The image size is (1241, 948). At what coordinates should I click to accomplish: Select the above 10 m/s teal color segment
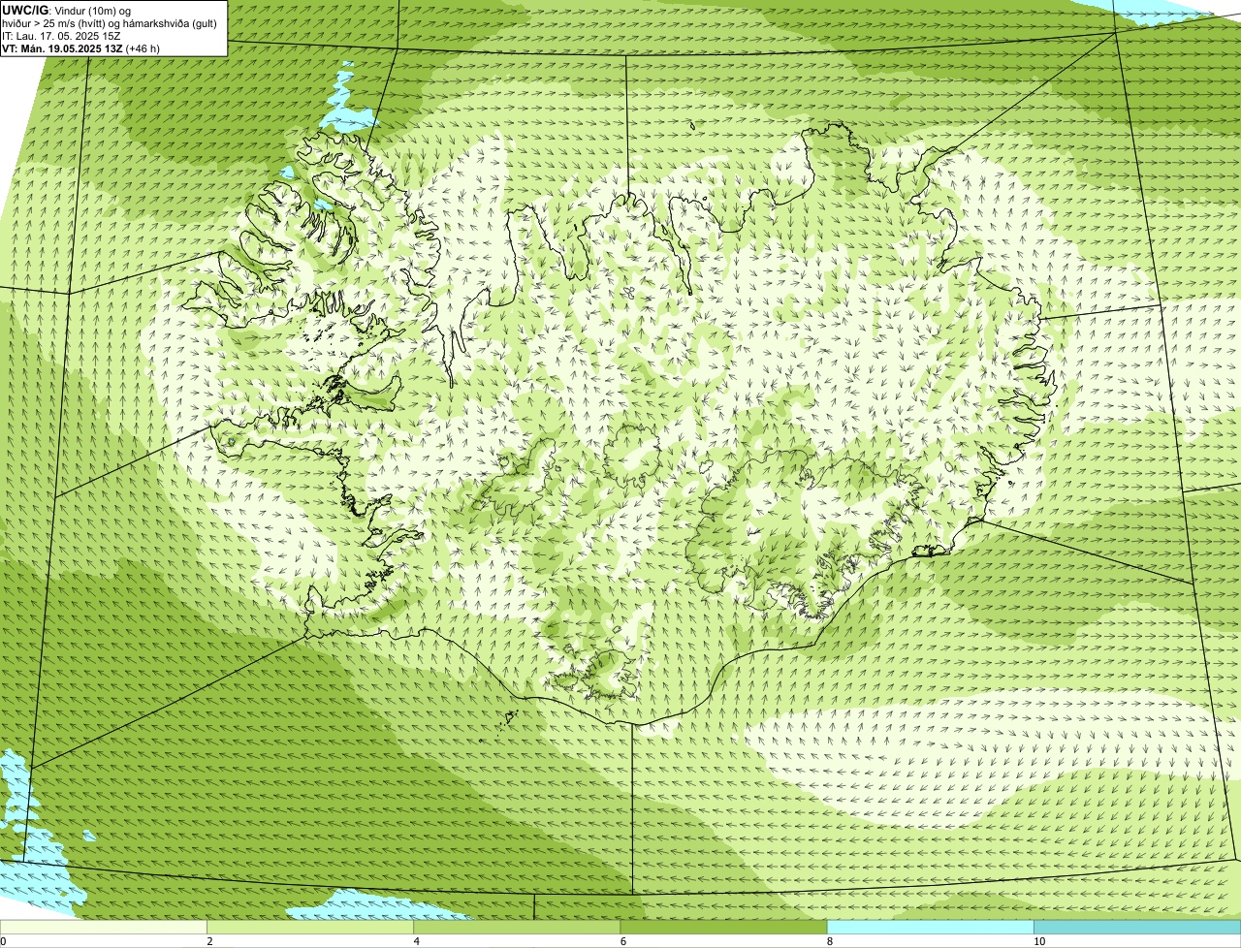point(1137,928)
